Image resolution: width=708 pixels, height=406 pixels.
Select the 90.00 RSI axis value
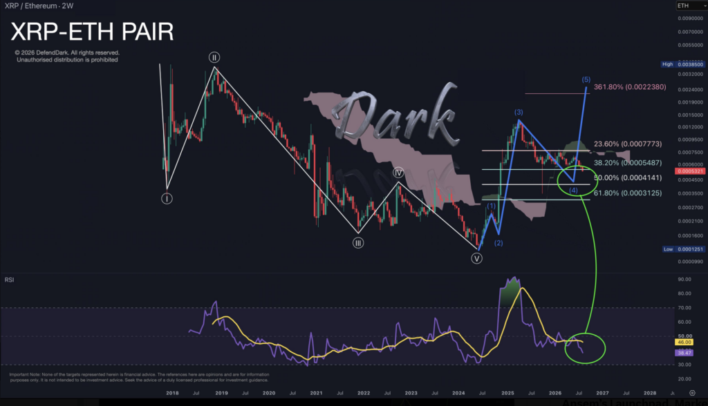pyautogui.click(x=684, y=279)
